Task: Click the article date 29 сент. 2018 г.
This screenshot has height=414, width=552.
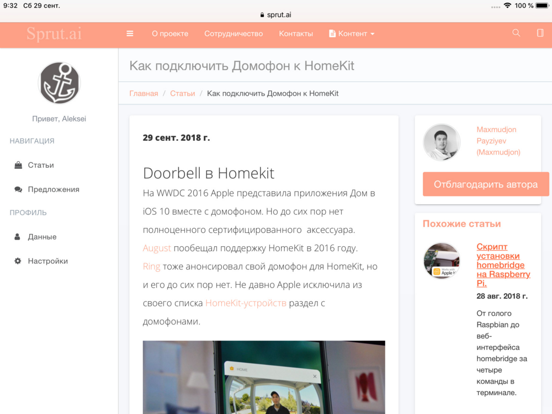Action: tap(177, 137)
